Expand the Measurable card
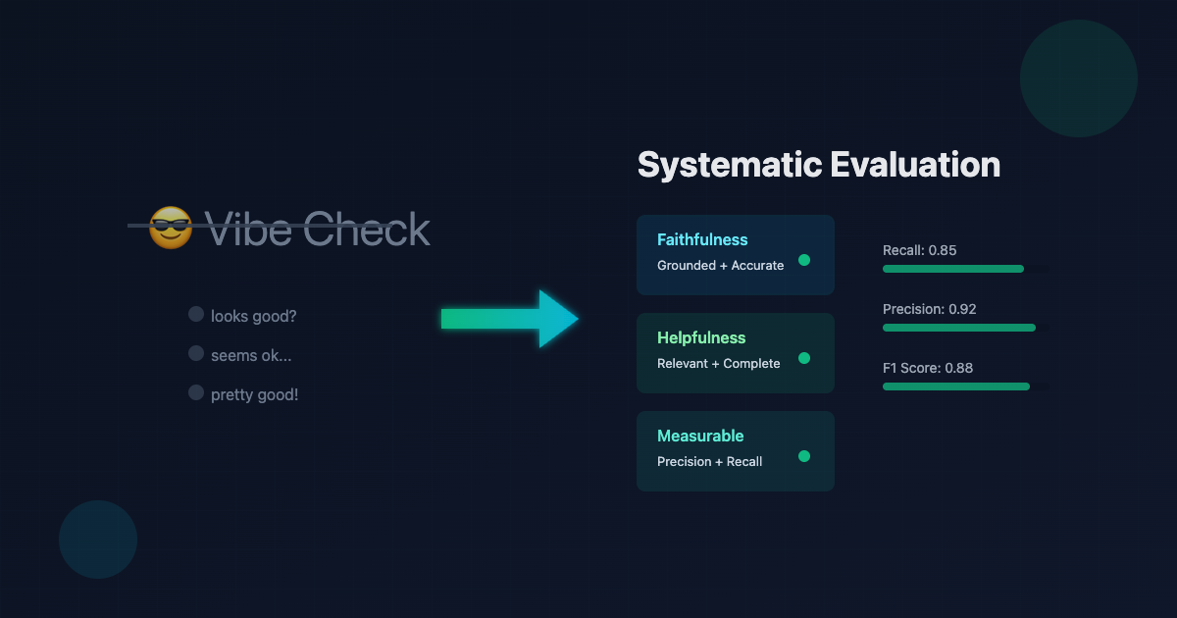 pos(736,451)
